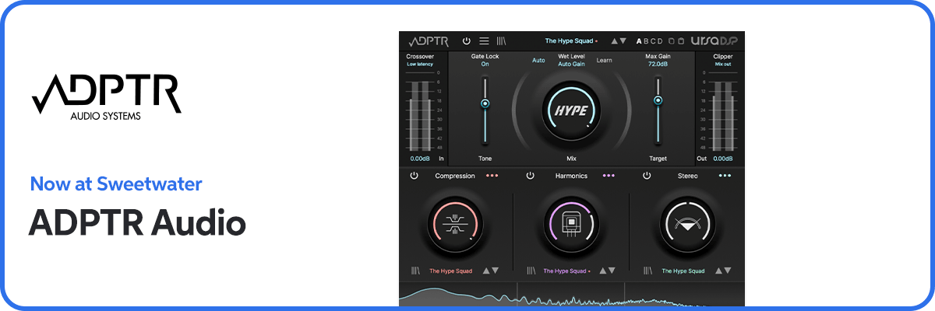The width and height of the screenshot is (935, 311).
Task: Select next preset with top bar down arrow
Action: (623, 40)
